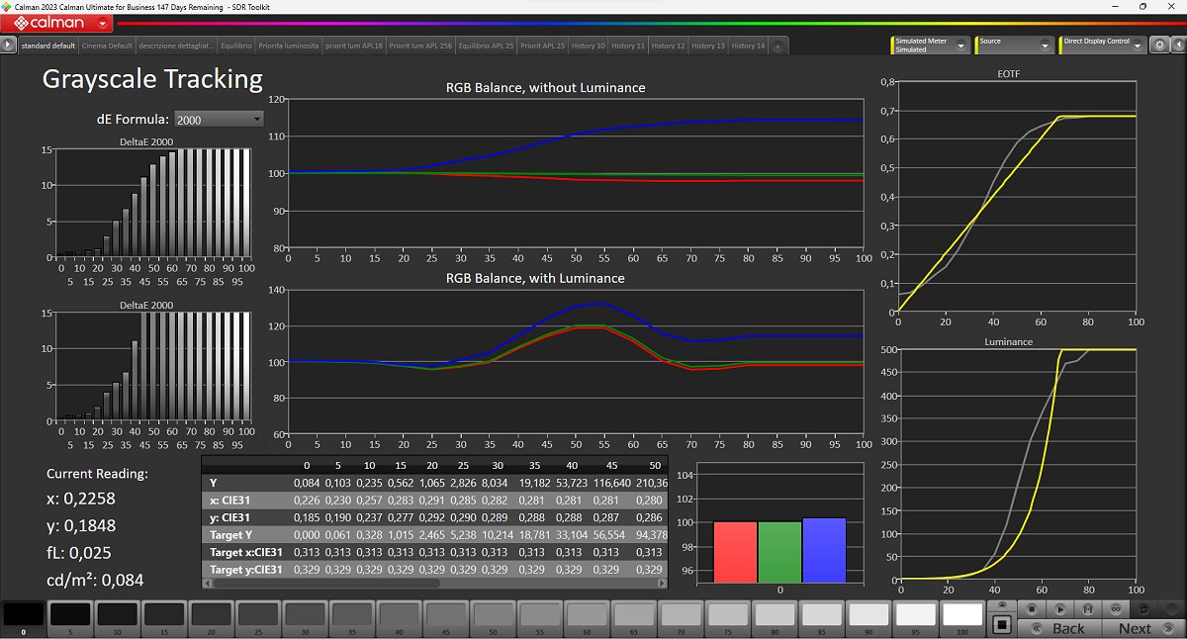Image resolution: width=1187 pixels, height=639 pixels.
Task: Select the 50 percent gray level patch
Action: tap(491, 615)
